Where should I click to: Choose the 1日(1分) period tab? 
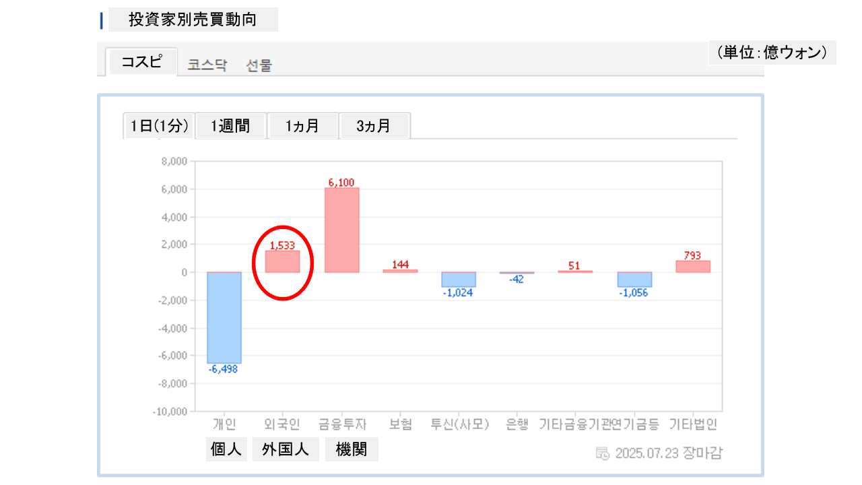[x=159, y=126]
